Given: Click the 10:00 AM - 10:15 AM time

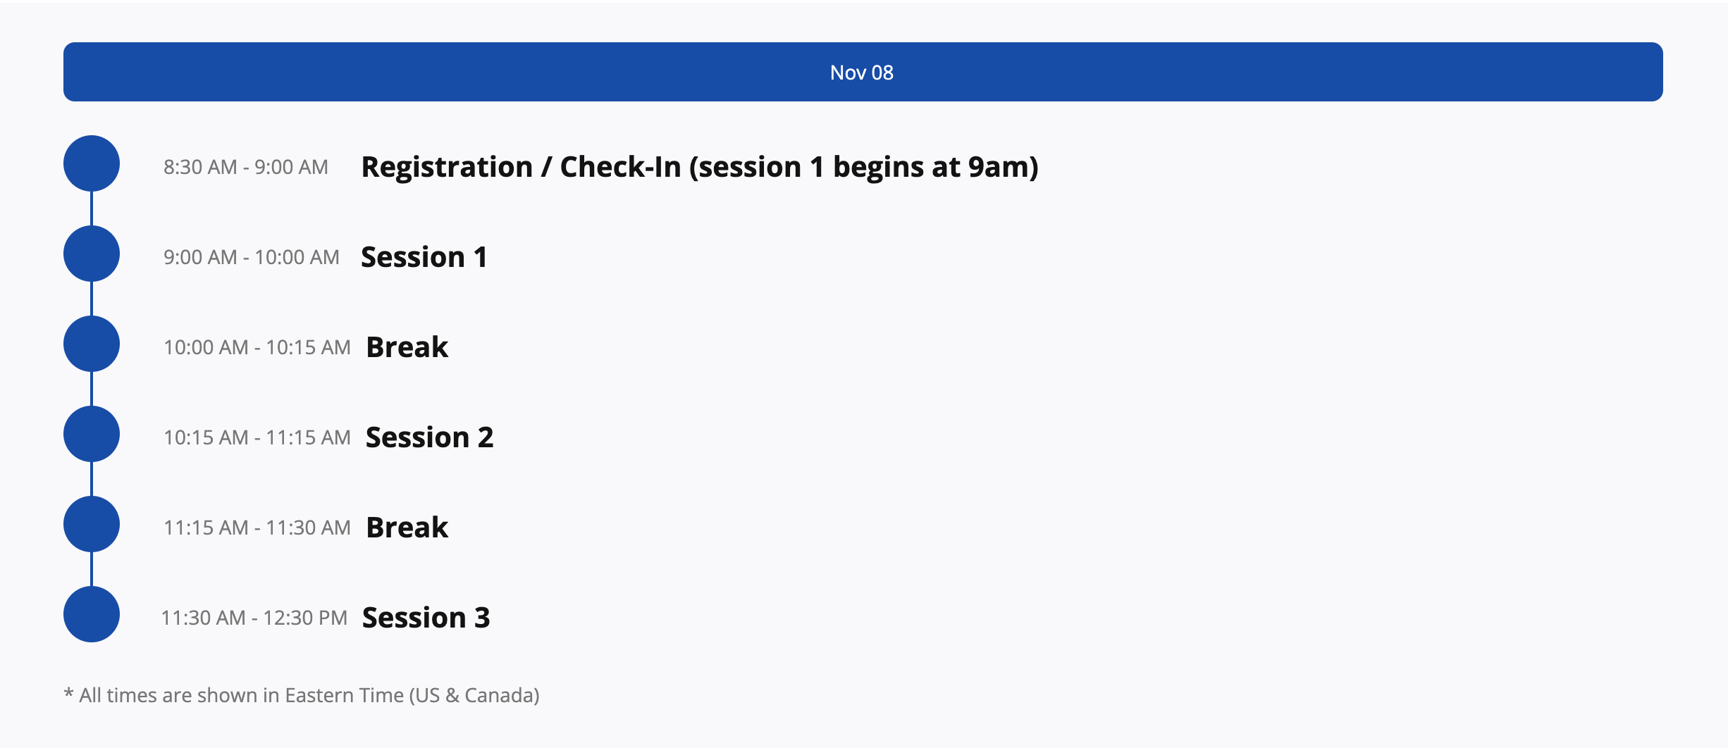Looking at the screenshot, I should tap(257, 347).
